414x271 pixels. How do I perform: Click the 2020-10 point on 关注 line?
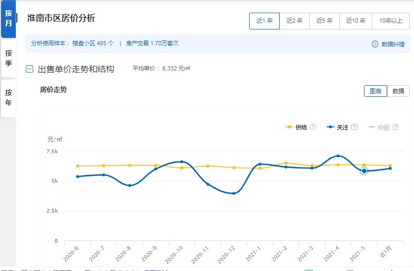[x=182, y=162]
